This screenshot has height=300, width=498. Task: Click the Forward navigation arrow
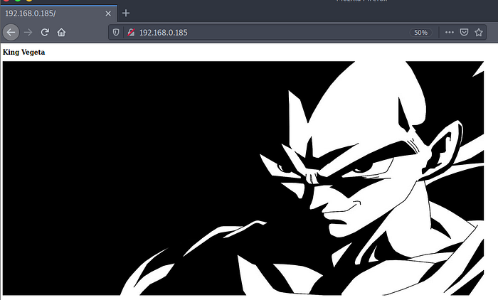[x=28, y=32]
